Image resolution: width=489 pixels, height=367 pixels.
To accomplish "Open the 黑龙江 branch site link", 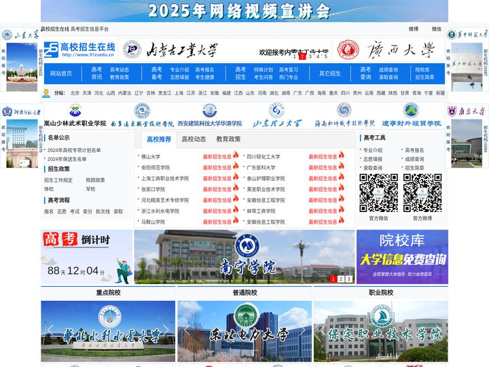I will pos(164,93).
